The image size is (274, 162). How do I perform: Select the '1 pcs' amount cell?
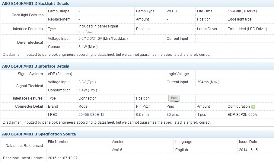pos(202,115)
